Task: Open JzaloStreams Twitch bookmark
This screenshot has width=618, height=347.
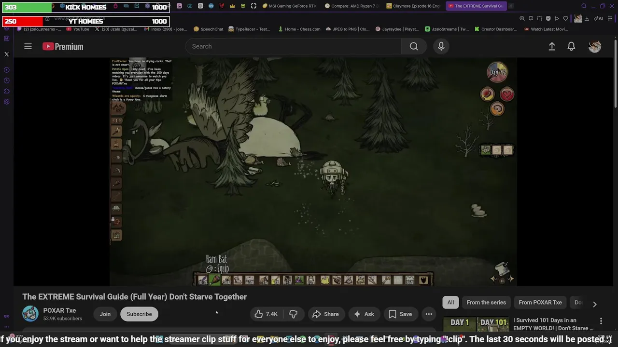Action: [x=447, y=29]
